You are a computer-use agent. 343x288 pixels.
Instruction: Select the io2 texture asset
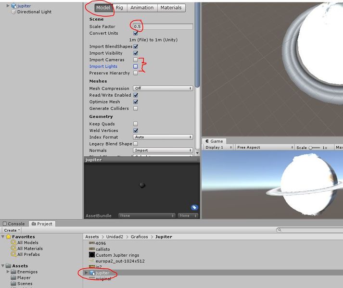click(x=95, y=267)
